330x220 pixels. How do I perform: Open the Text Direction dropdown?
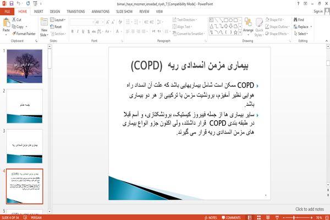coord(185,20)
